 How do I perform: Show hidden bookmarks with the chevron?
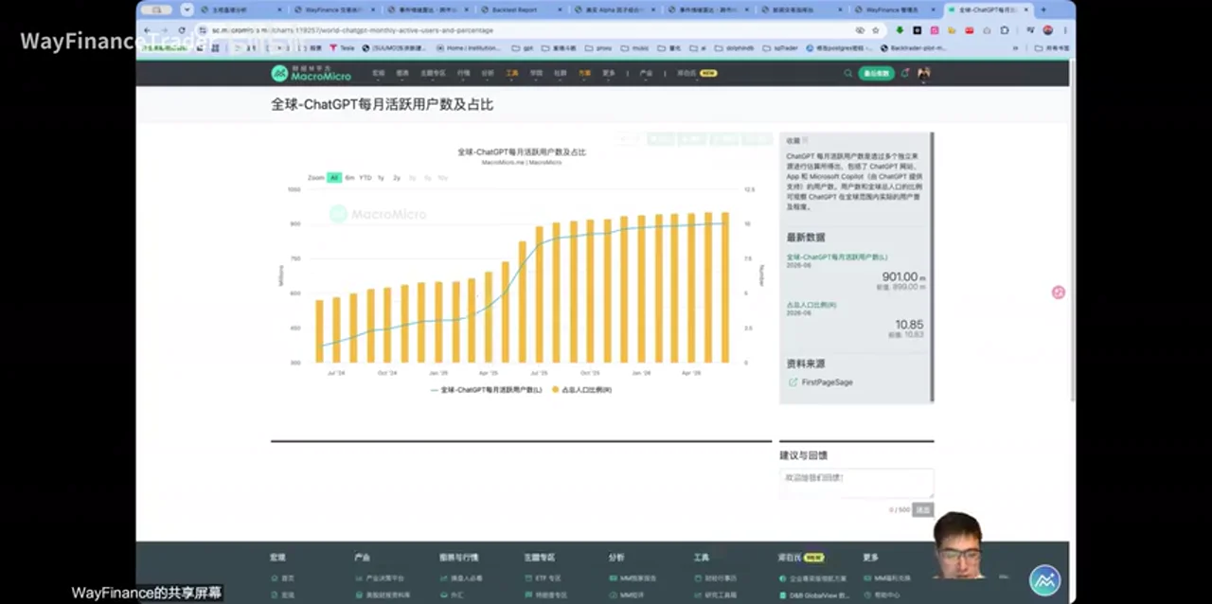tap(1015, 47)
